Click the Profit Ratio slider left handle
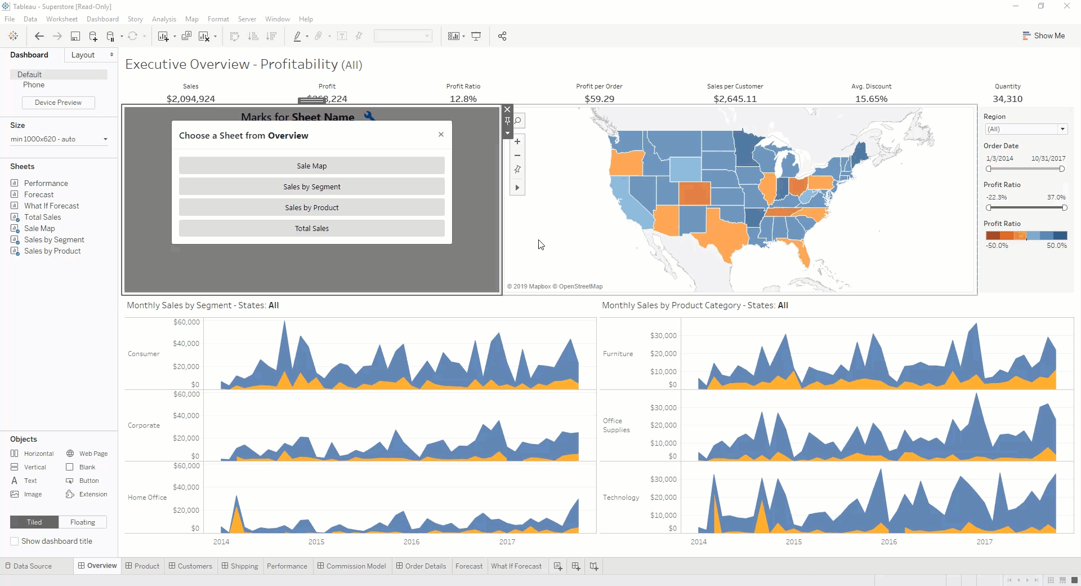Image resolution: width=1081 pixels, height=586 pixels. [x=989, y=208]
